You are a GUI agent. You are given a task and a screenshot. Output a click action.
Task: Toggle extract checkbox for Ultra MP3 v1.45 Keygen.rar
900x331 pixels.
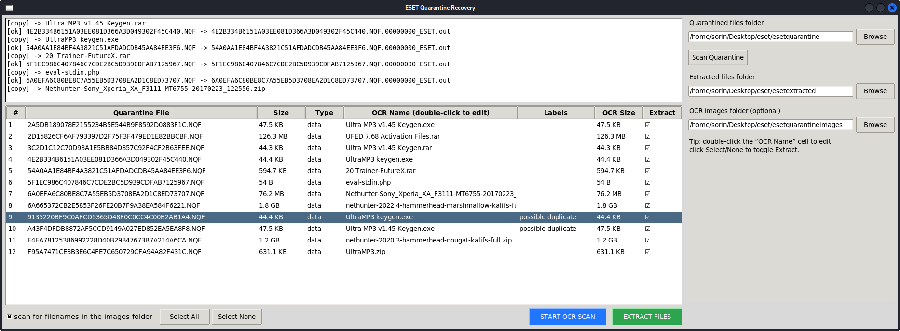click(x=648, y=148)
